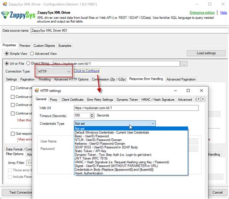Screen dimensions: 229x199
Task: Choose the Direct String radio option
Action: pyautogui.click(x=28, y=63)
